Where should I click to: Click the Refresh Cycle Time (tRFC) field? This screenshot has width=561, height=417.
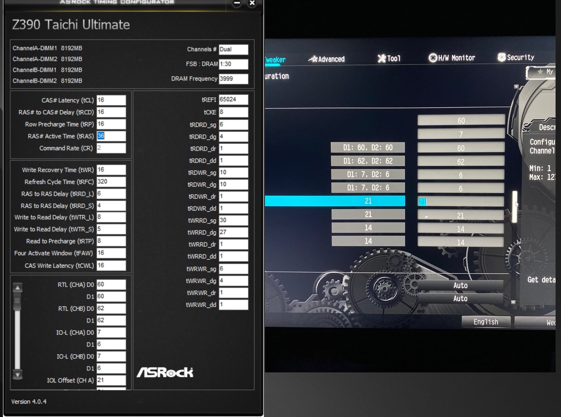coord(111,182)
